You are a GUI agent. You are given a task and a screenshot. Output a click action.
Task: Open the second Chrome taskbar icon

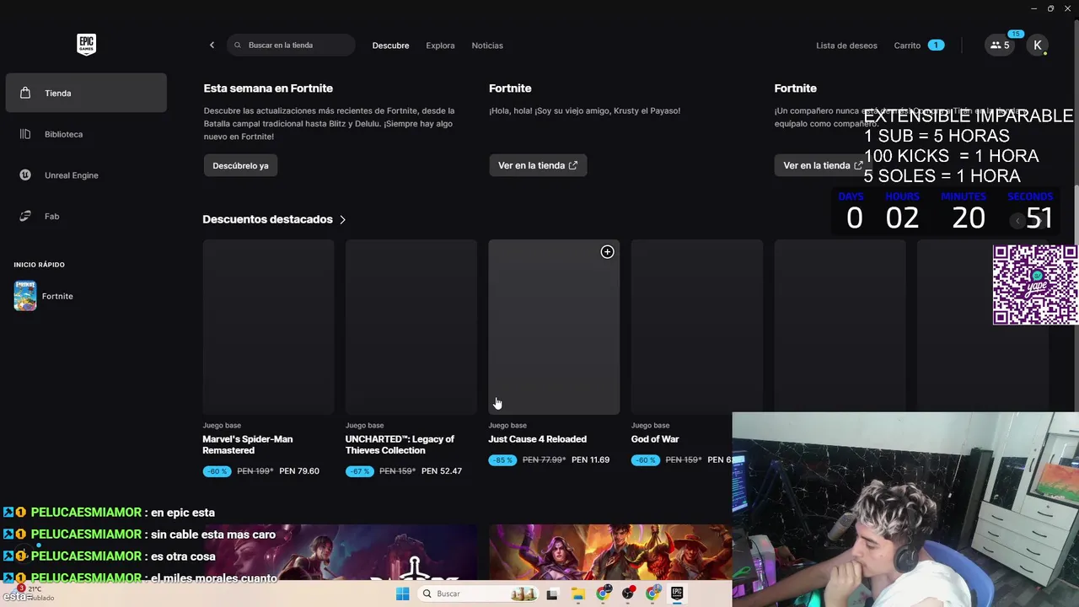tap(652, 594)
